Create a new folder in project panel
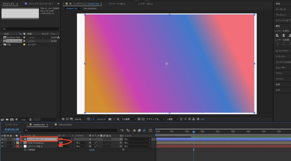The image size is (291, 161). pyautogui.click(x=7, y=119)
